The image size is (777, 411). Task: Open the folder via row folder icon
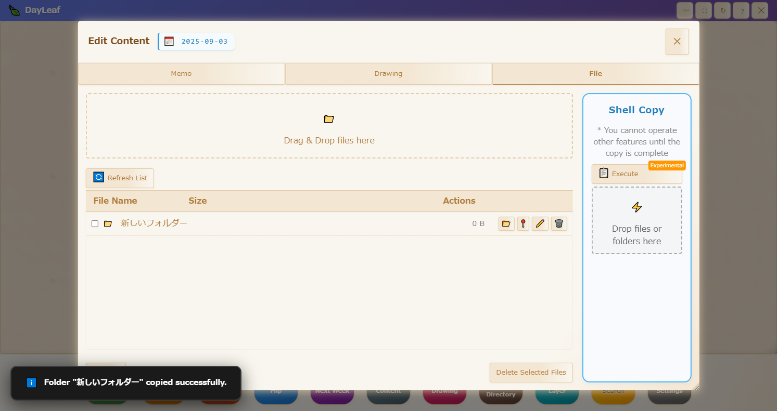point(506,223)
